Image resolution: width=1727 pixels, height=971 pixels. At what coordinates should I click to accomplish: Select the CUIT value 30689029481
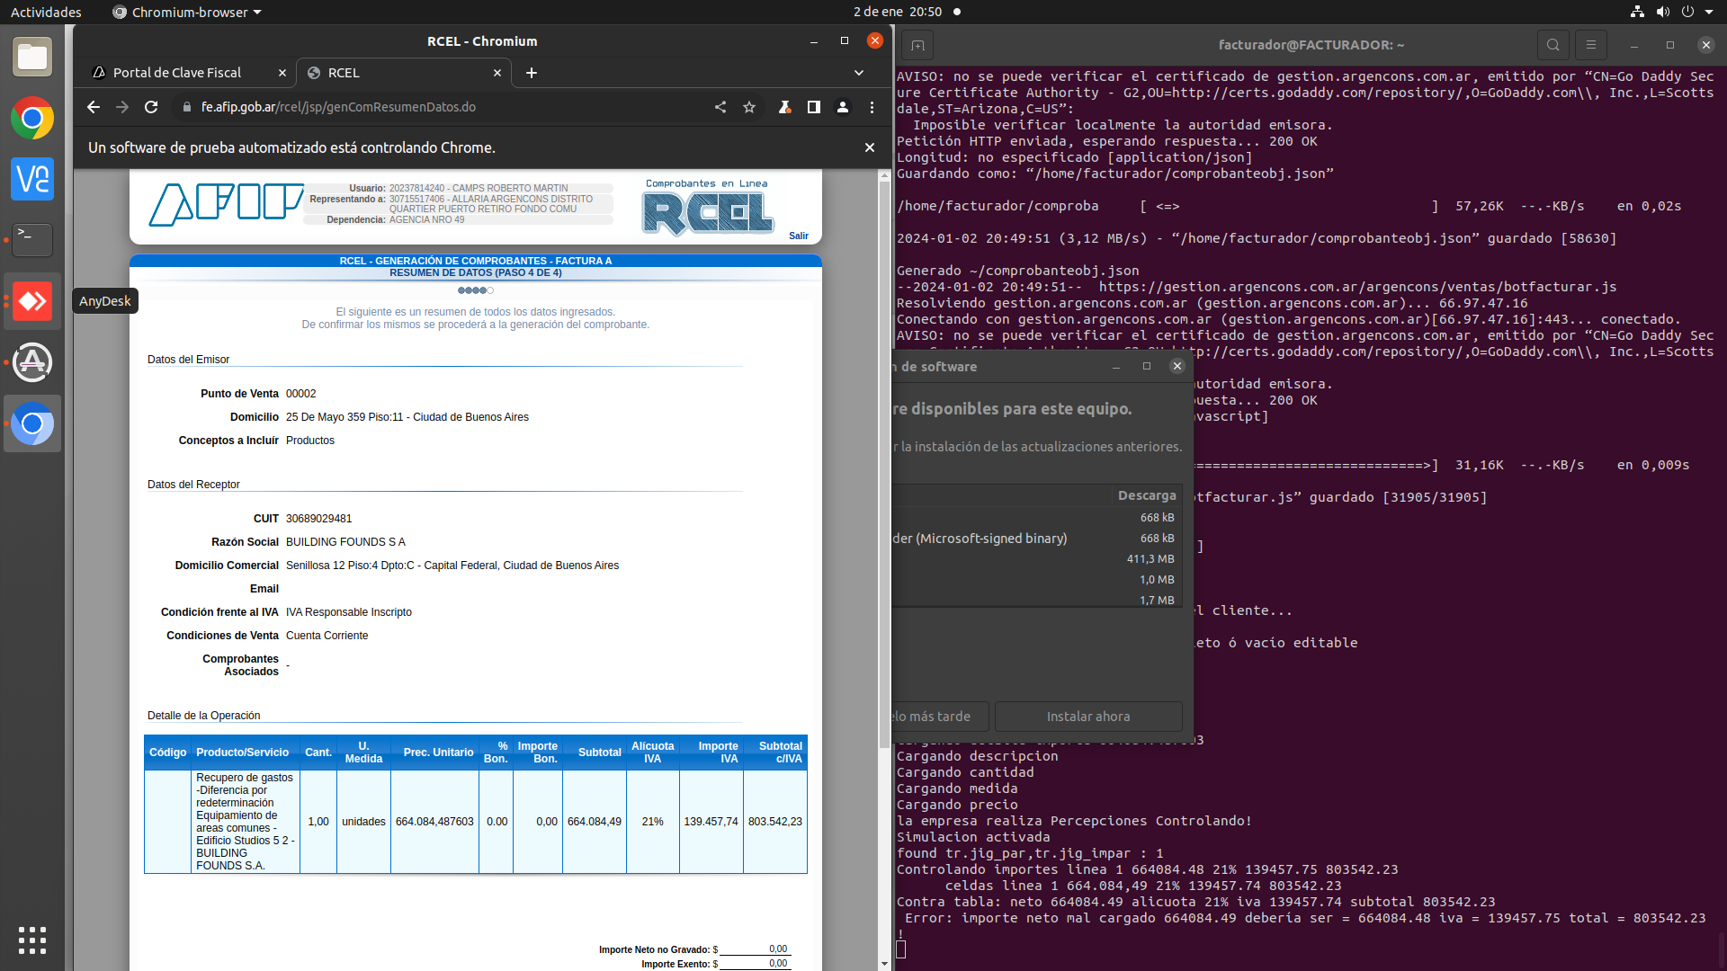[318, 519]
